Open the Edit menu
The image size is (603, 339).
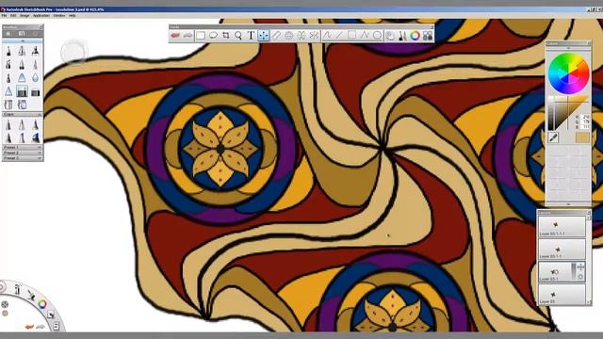(x=13, y=16)
